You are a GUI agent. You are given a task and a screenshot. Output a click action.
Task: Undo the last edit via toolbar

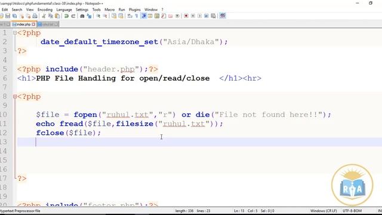point(66,16)
